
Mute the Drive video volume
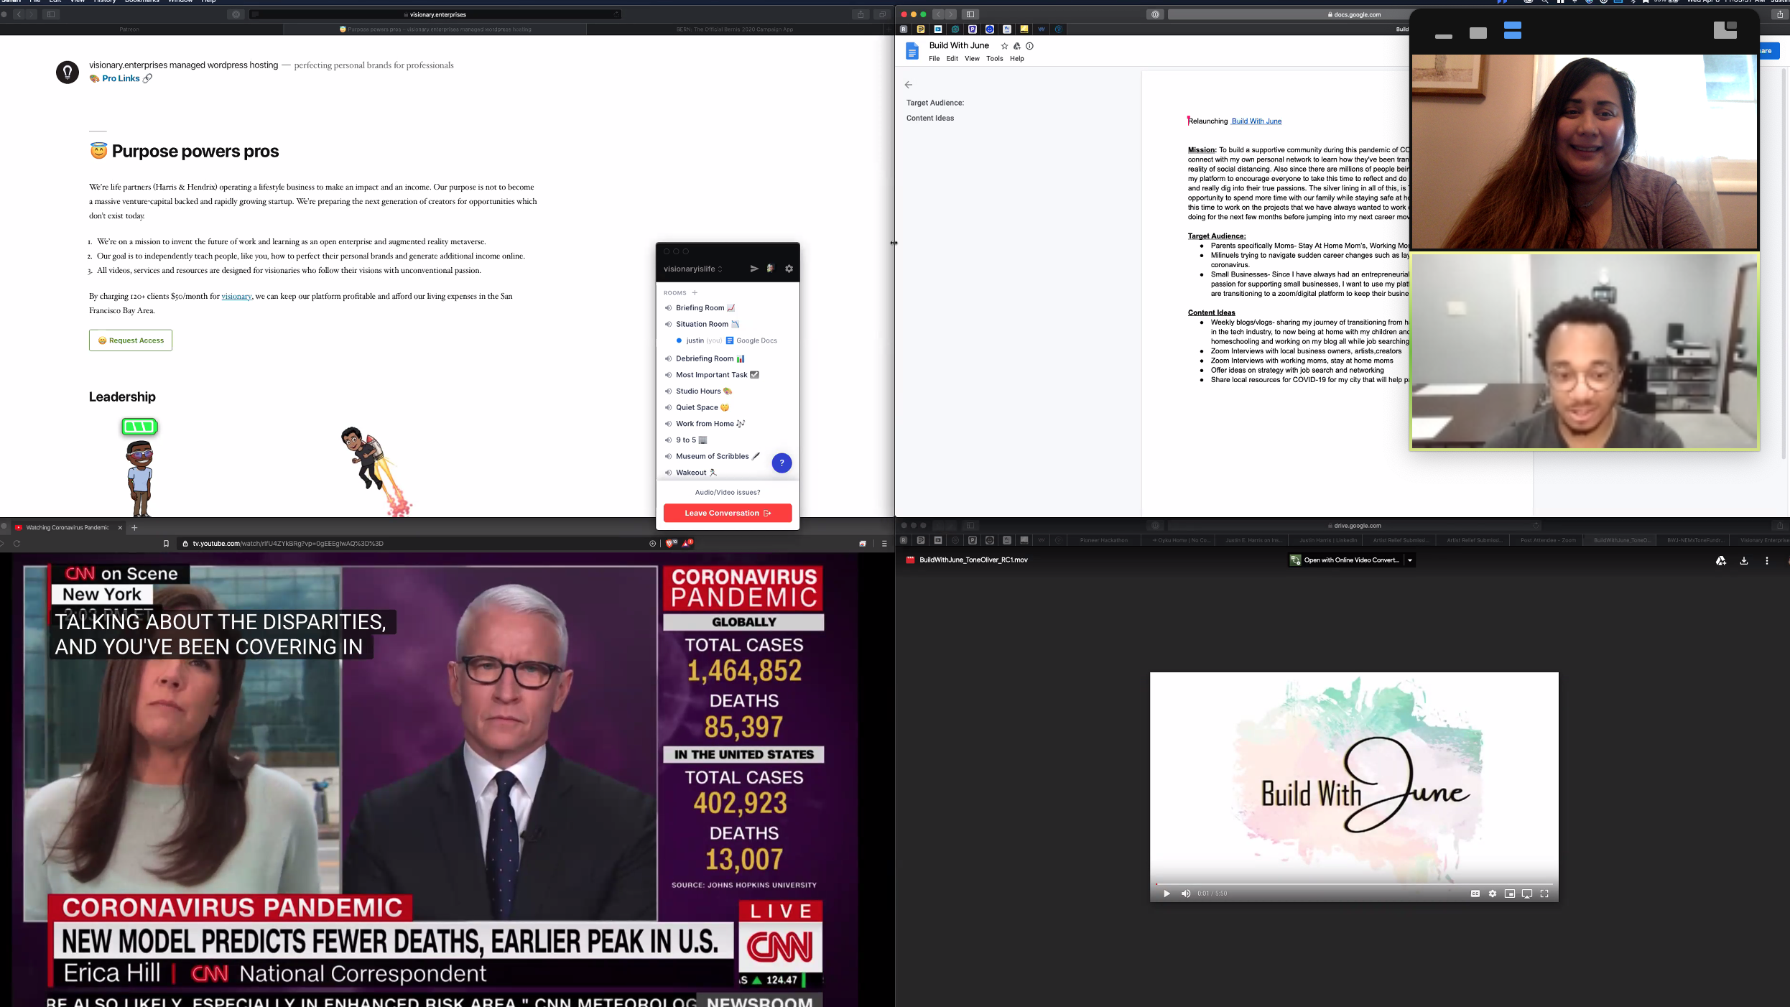point(1186,894)
